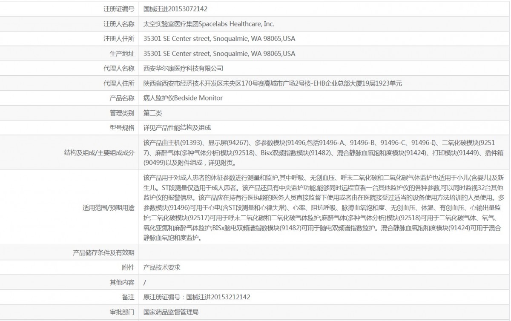Select 病人监护仪Bedside Monitor product name

coord(183,98)
